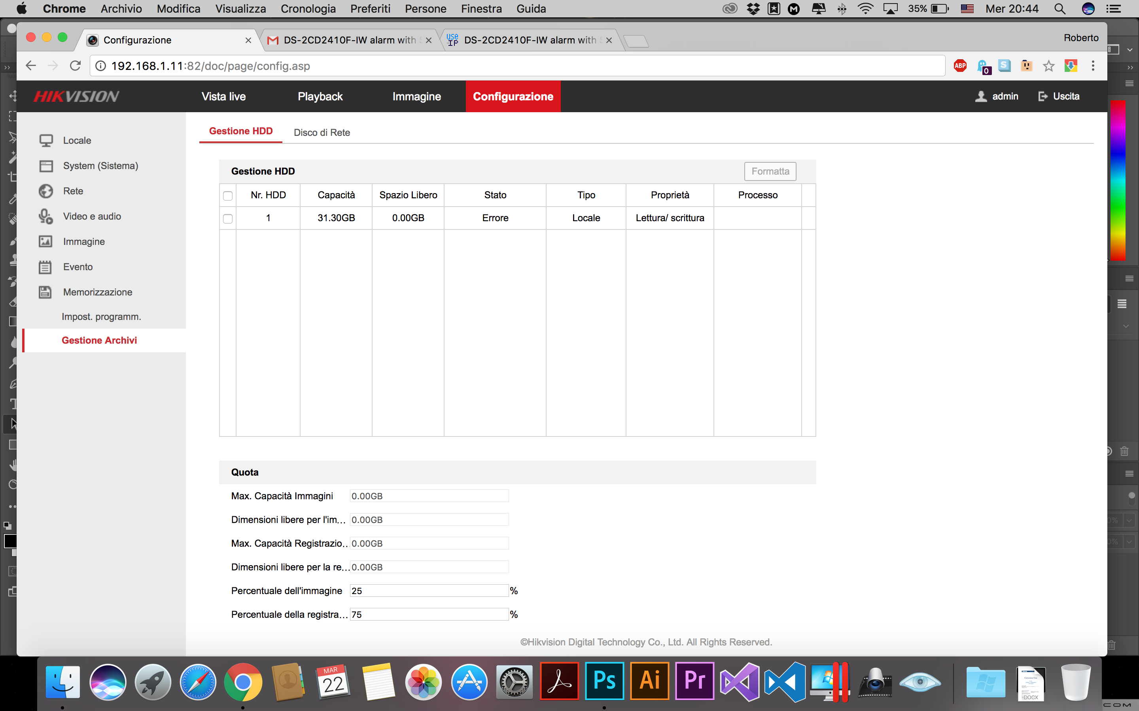
Task: Click the Evento calendar icon
Action: [x=45, y=267]
